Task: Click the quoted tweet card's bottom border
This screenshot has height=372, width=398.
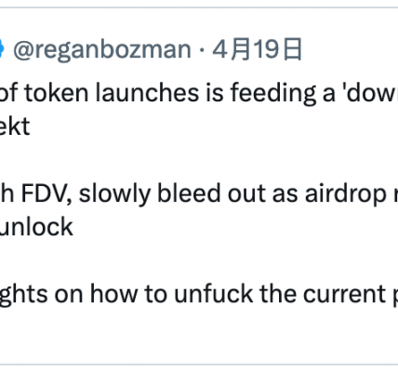Action: click(199, 365)
